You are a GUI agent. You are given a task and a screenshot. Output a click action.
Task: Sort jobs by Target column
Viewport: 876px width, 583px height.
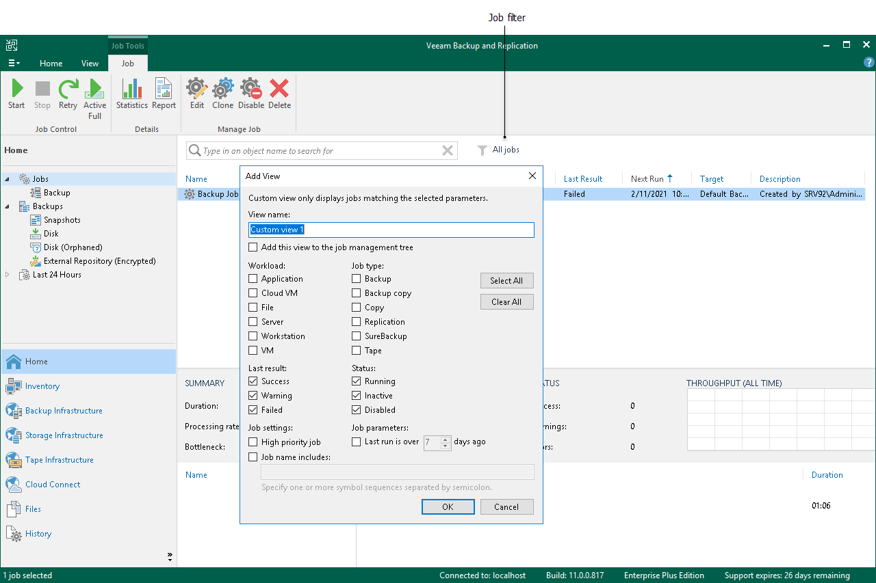(712, 179)
